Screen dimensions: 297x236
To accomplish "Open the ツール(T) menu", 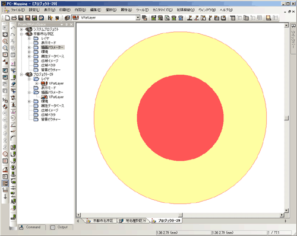I will click(142, 10).
